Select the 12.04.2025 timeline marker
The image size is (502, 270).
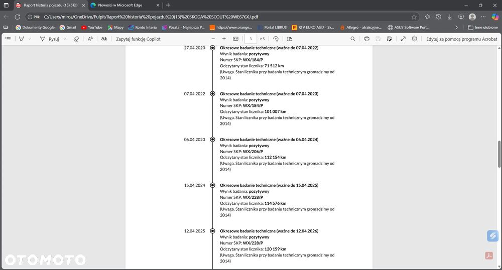[x=212, y=231]
